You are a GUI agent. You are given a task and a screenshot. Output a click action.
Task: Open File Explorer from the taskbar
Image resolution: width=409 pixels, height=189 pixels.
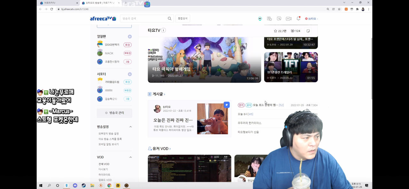[x=92, y=185]
